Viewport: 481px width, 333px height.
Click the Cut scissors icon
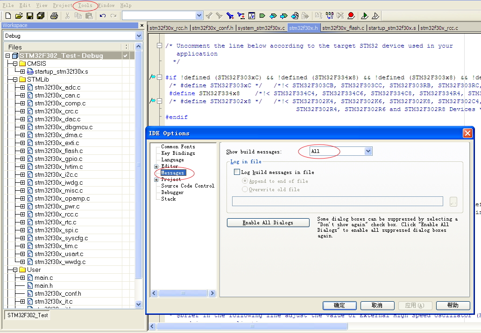tap(68, 16)
